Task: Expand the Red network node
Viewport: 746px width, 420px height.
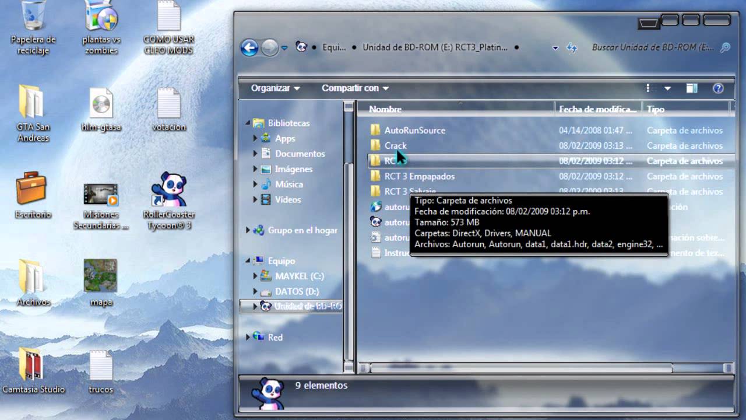Action: pyautogui.click(x=248, y=337)
